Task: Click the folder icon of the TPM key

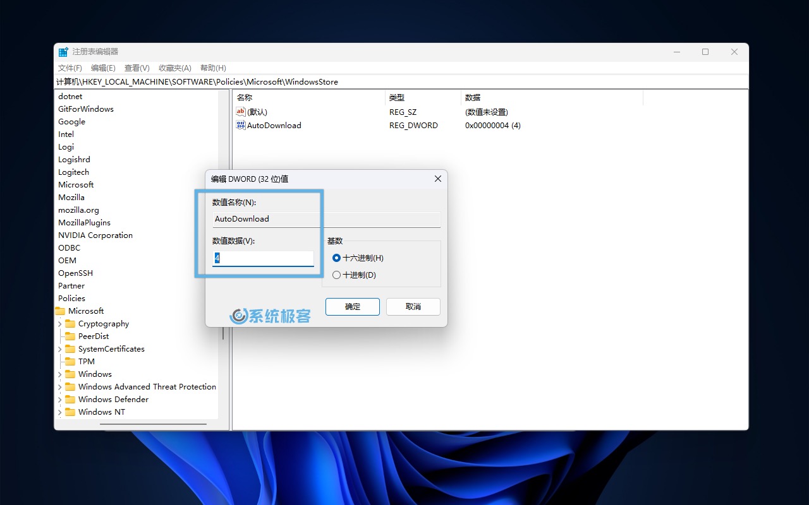Action: [x=71, y=361]
